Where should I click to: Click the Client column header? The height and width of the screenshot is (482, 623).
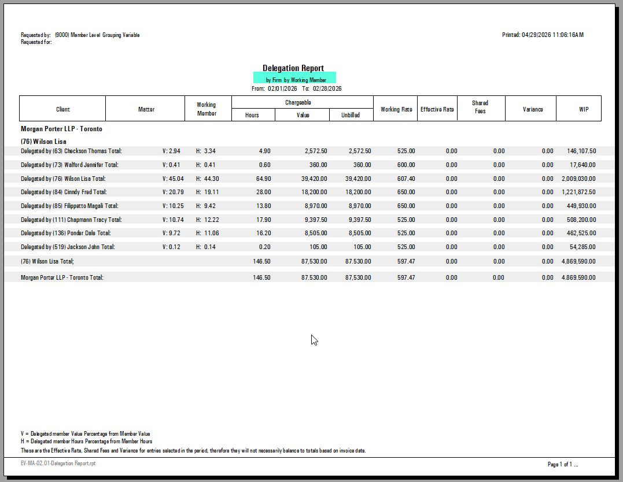63,109
